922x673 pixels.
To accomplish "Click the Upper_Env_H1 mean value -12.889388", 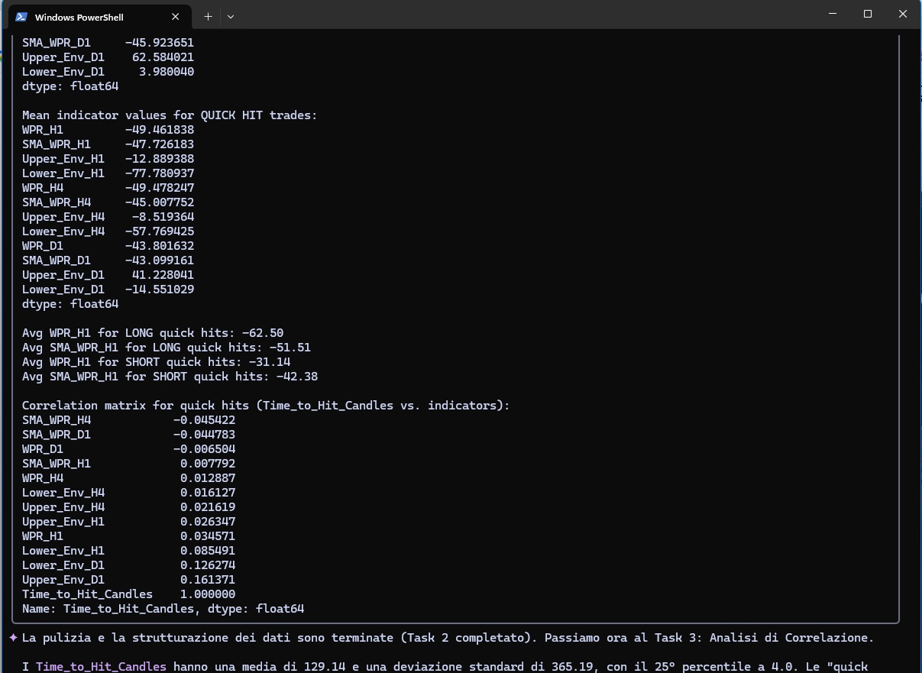I will 160,159.
